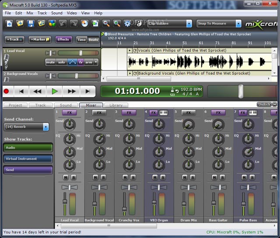Toggle fx on the Lead Vocal track
Viewport: 280px width, 238px height.
(80, 62)
